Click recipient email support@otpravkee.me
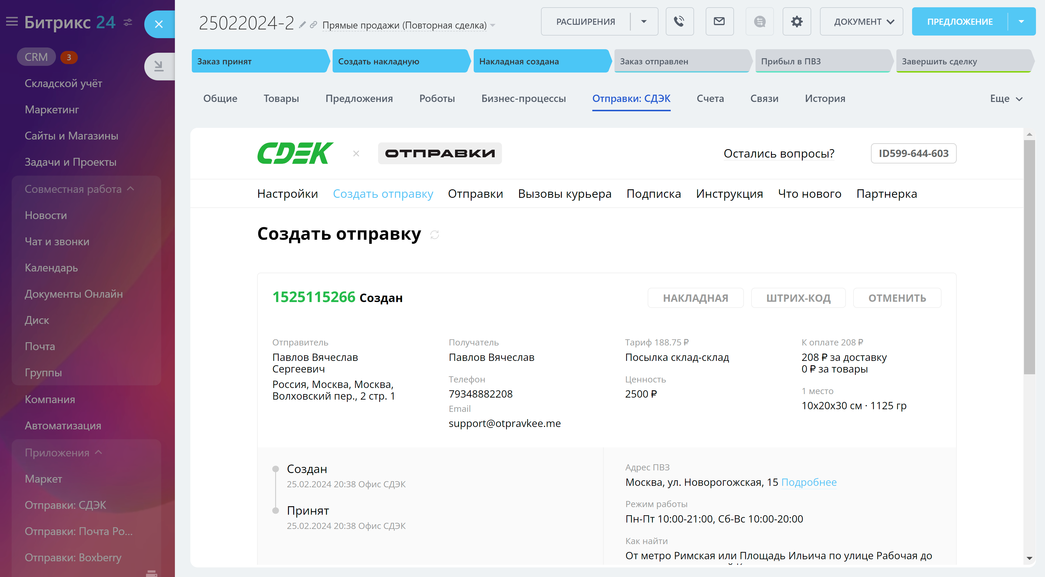Viewport: 1045px width, 577px height. click(x=505, y=423)
